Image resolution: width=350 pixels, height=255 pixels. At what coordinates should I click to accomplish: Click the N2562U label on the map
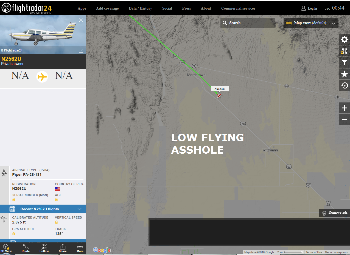pyautogui.click(x=220, y=89)
